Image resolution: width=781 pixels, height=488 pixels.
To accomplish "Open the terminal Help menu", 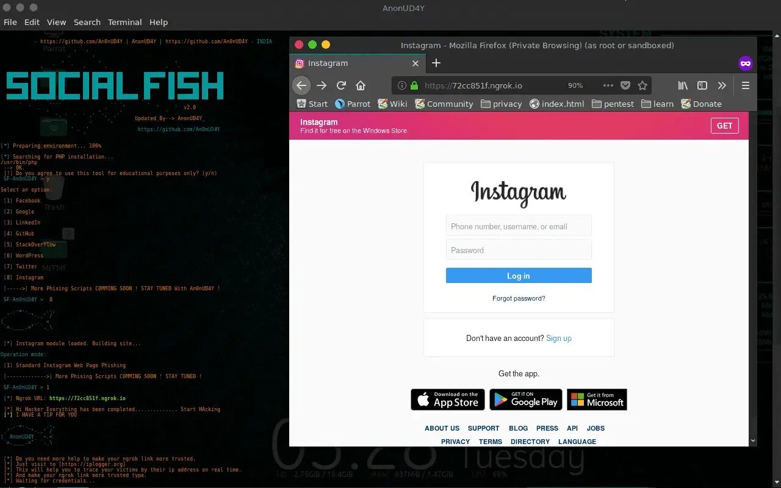I will pos(159,22).
